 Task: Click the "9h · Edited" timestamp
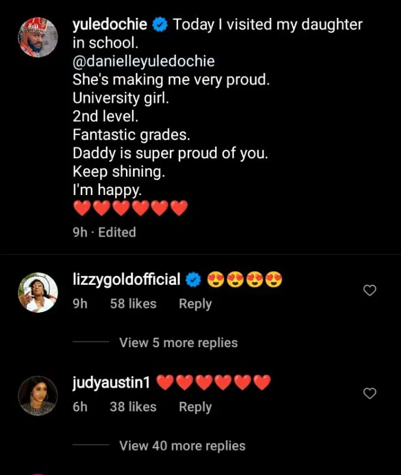[104, 232]
